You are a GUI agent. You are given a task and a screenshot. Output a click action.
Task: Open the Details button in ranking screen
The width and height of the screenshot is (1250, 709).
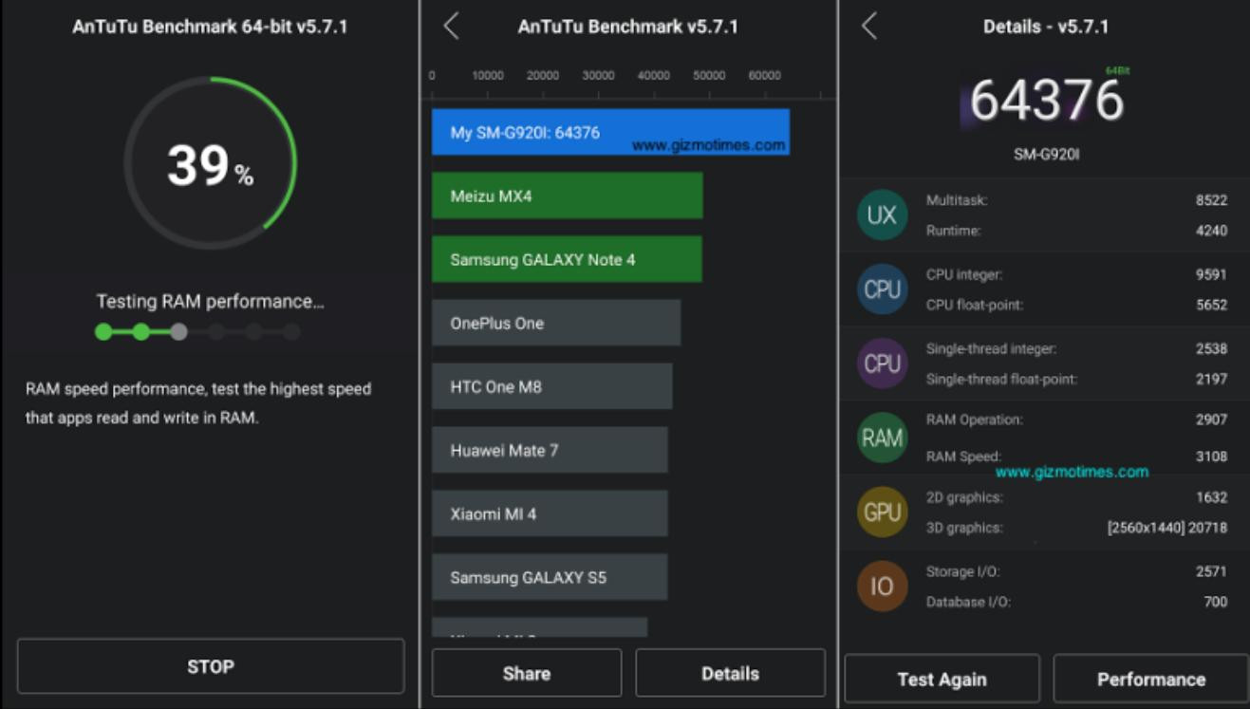(730, 673)
